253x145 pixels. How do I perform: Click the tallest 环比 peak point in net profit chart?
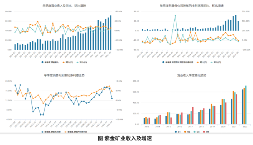(x=175, y=16)
